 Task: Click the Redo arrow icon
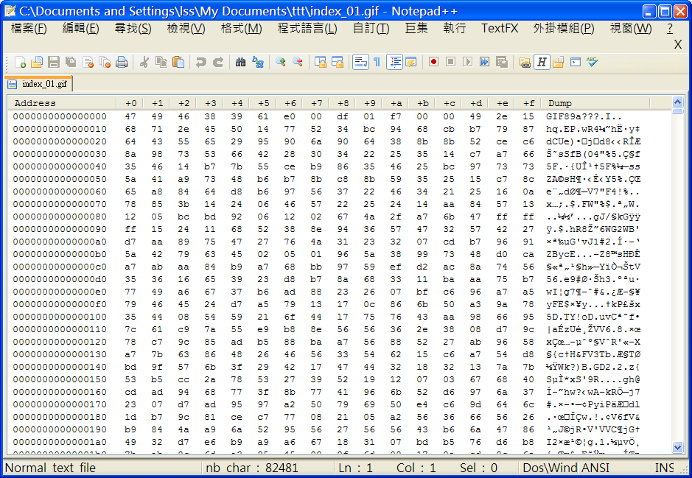tap(217, 62)
